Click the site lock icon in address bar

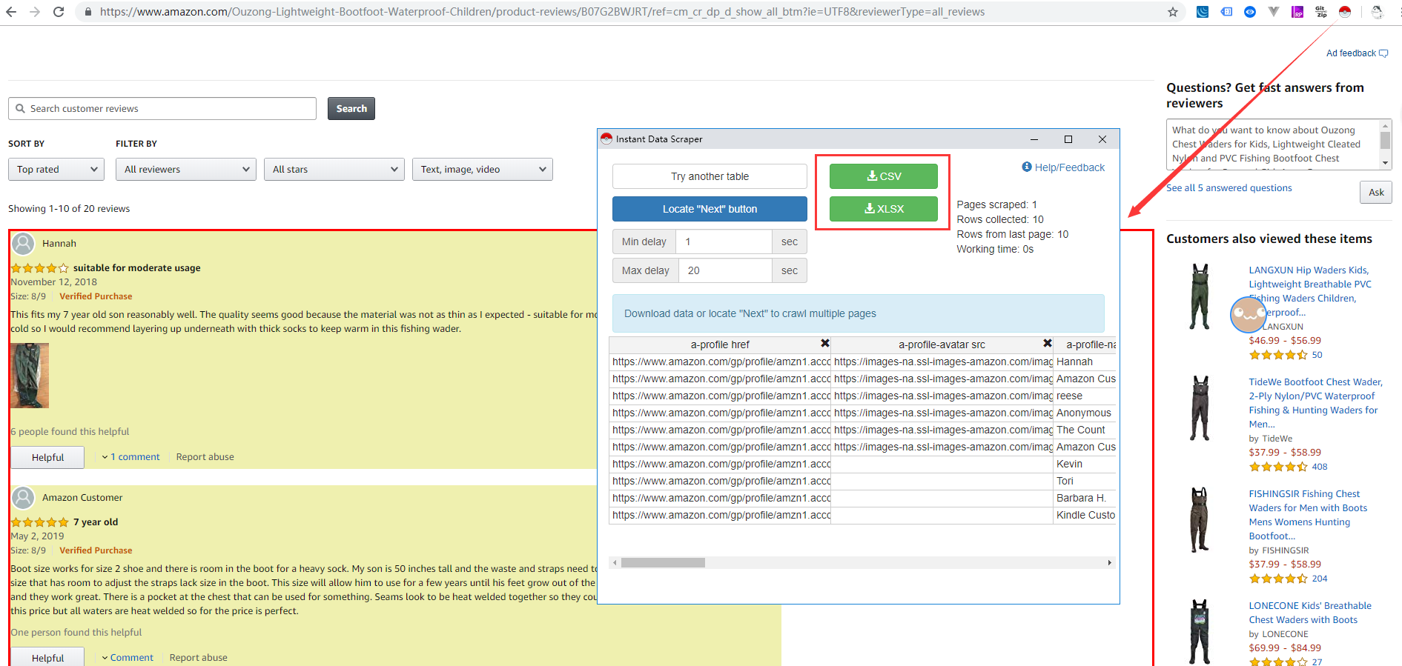coord(87,12)
